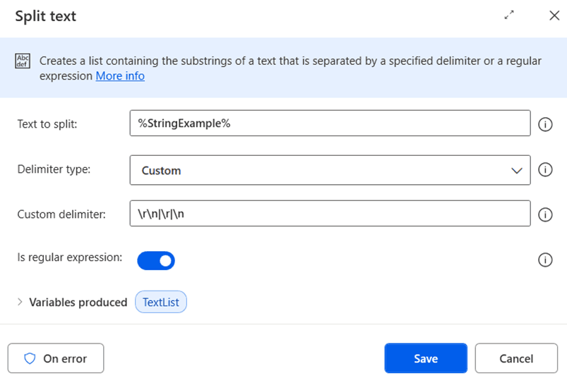
Task: Click the Variables produced label
Action: pos(78,302)
